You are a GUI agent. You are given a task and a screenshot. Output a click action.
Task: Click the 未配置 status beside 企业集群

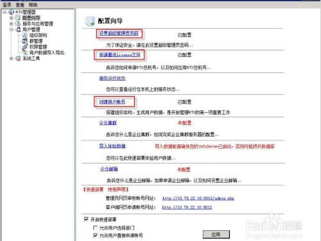[184, 123]
